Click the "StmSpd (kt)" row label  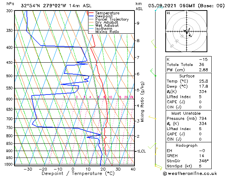pos(179,166)
